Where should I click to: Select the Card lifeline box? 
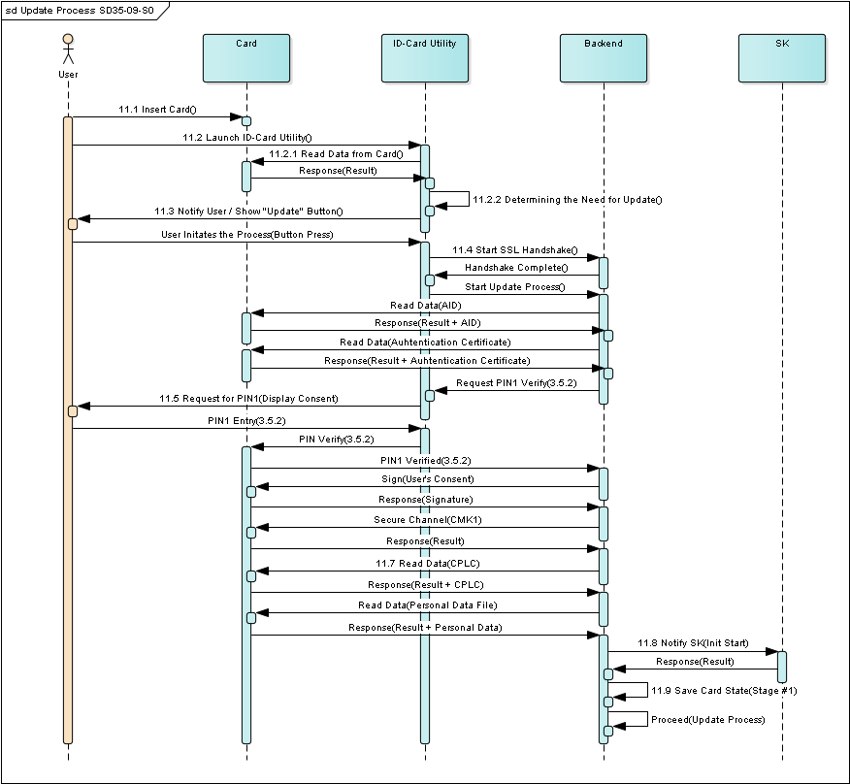[x=246, y=58]
